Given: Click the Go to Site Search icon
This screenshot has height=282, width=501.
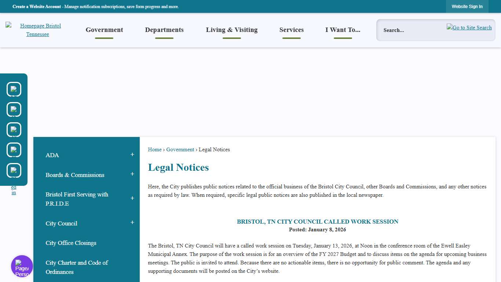Looking at the screenshot, I should click(469, 27).
